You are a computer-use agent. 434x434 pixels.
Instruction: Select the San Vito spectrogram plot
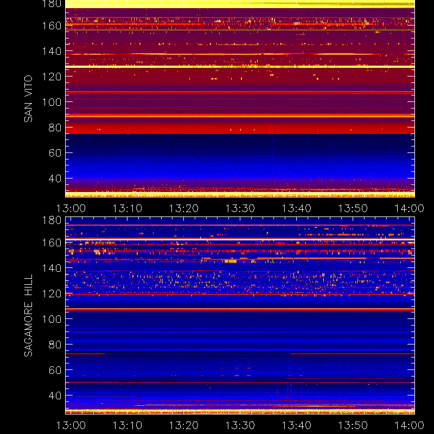(x=240, y=99)
